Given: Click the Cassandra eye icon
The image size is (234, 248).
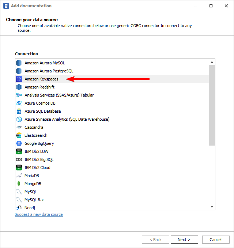Looking at the screenshot, I should click(19, 127).
